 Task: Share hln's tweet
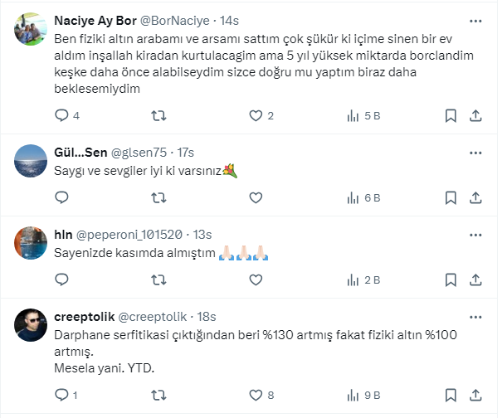[x=475, y=280]
